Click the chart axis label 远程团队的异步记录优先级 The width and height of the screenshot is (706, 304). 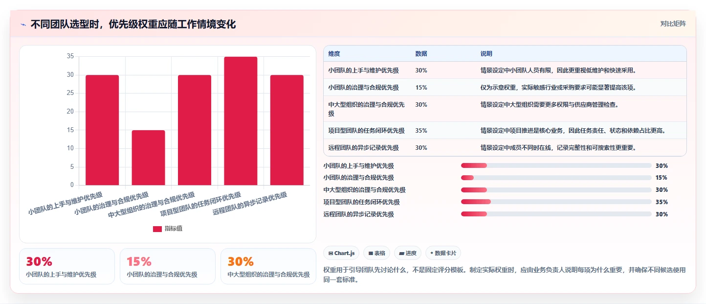(250, 203)
